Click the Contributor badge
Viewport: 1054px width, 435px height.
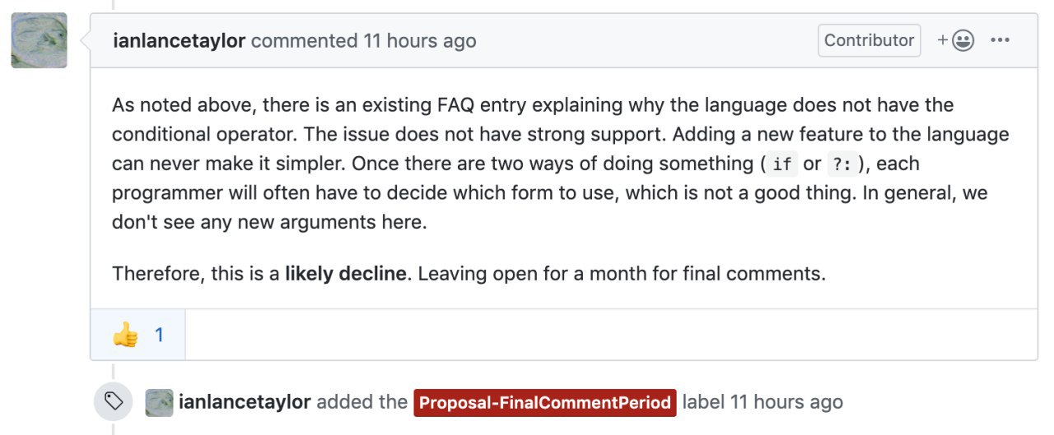pos(869,40)
